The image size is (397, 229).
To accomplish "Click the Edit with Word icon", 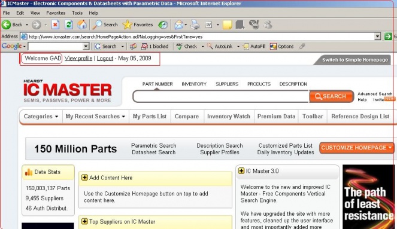I will pos(208,25).
